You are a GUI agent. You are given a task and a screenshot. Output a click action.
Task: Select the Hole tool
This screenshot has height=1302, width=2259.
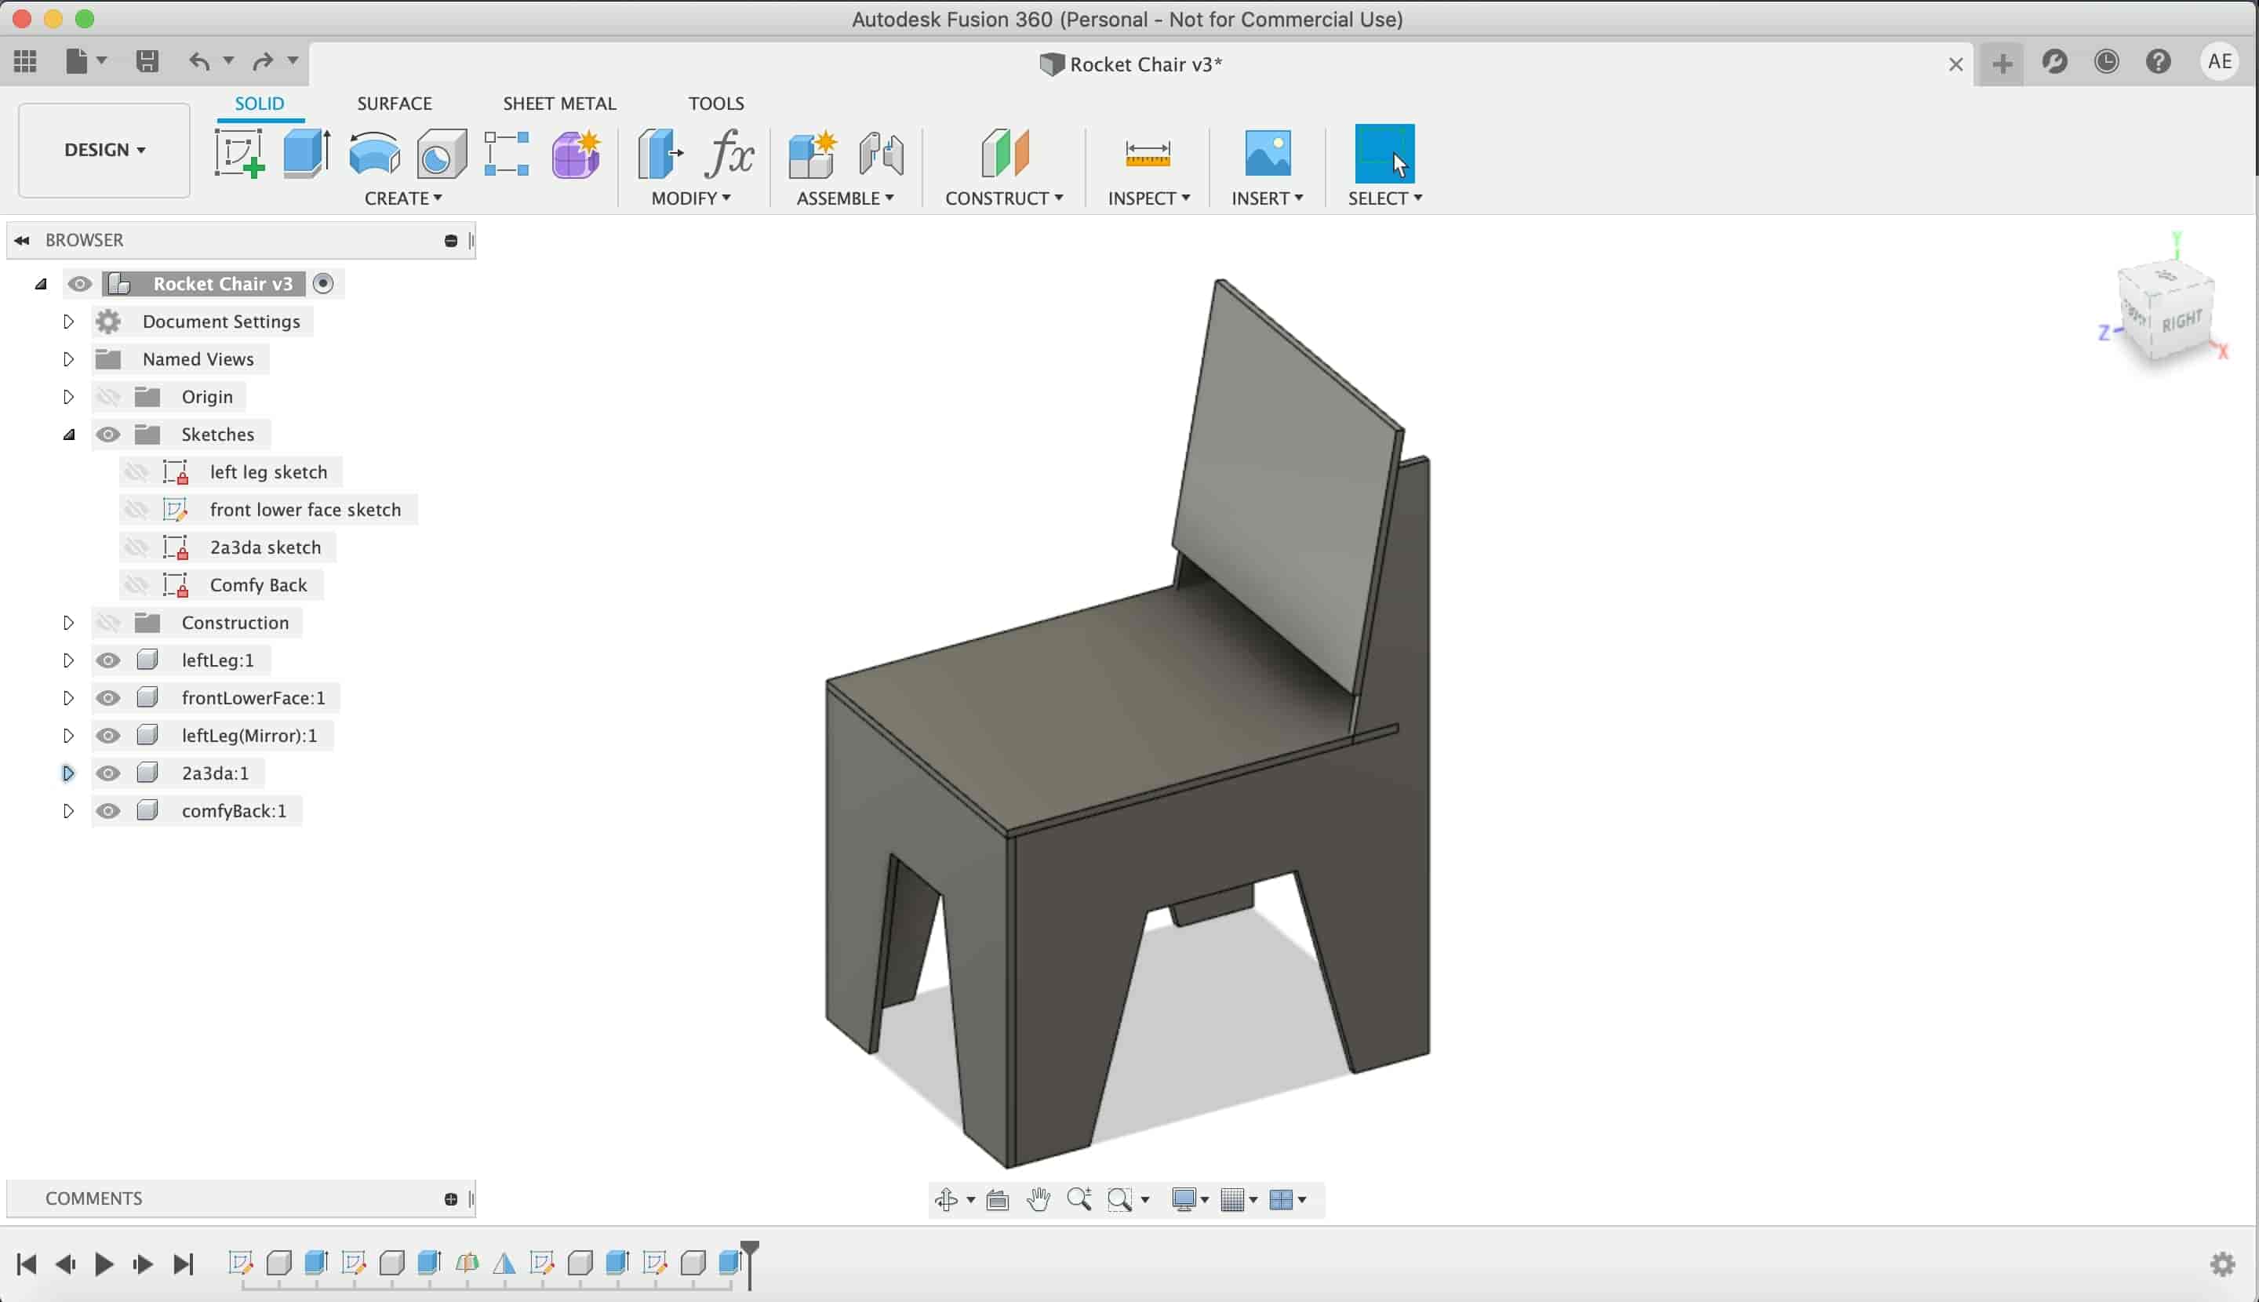pos(442,154)
